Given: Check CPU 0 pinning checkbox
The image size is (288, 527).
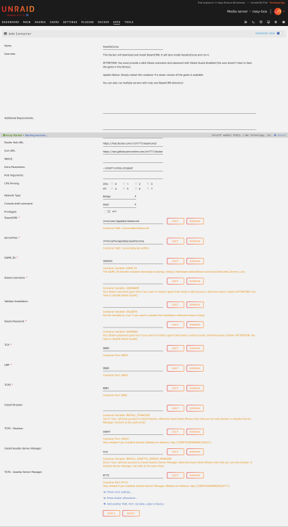Looking at the screenshot, I should tap(113, 184).
